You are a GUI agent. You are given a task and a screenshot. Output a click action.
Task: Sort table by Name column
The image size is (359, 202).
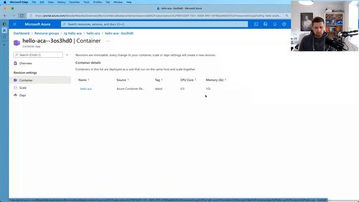tap(84, 80)
